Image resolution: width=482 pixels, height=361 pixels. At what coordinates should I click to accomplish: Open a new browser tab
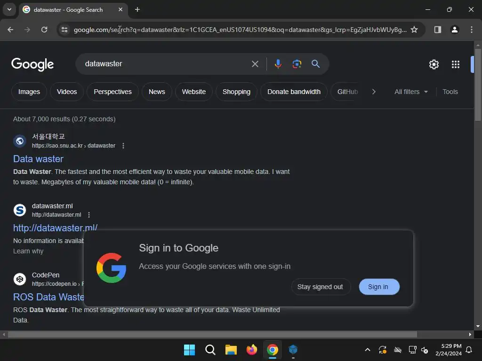pyautogui.click(x=137, y=9)
